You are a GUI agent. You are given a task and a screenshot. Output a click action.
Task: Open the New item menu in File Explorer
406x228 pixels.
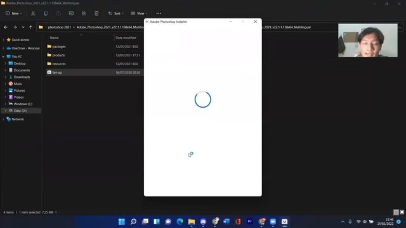pos(14,13)
